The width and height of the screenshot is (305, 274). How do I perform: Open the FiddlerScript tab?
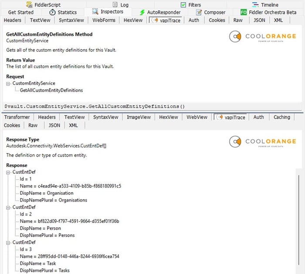pyautogui.click(x=44, y=5)
